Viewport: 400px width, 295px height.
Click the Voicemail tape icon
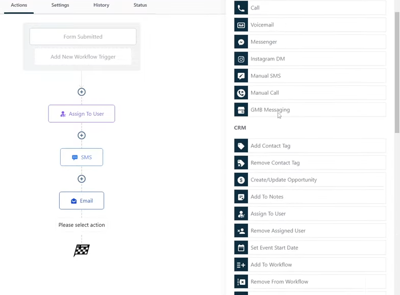(x=241, y=24)
